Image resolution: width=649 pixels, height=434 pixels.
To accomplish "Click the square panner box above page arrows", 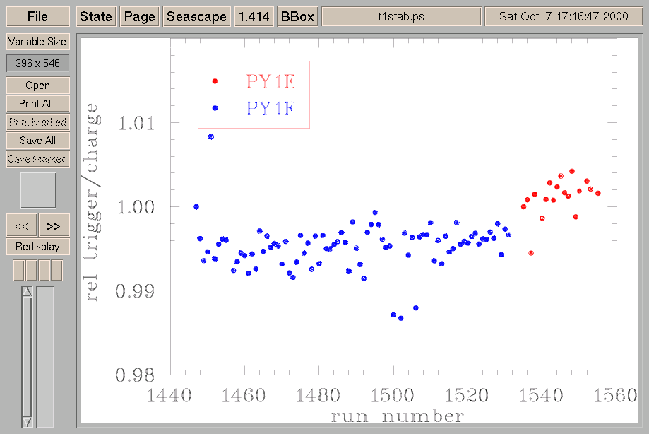I will [37, 190].
